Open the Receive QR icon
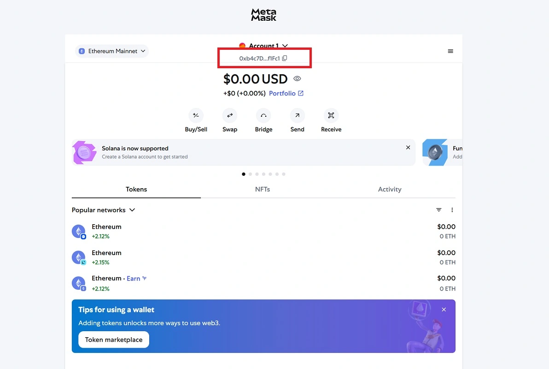549x369 pixels. 331,115
